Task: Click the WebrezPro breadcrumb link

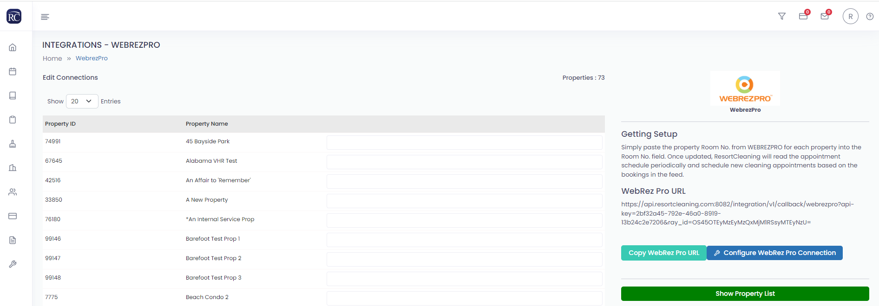Action: pyautogui.click(x=92, y=58)
